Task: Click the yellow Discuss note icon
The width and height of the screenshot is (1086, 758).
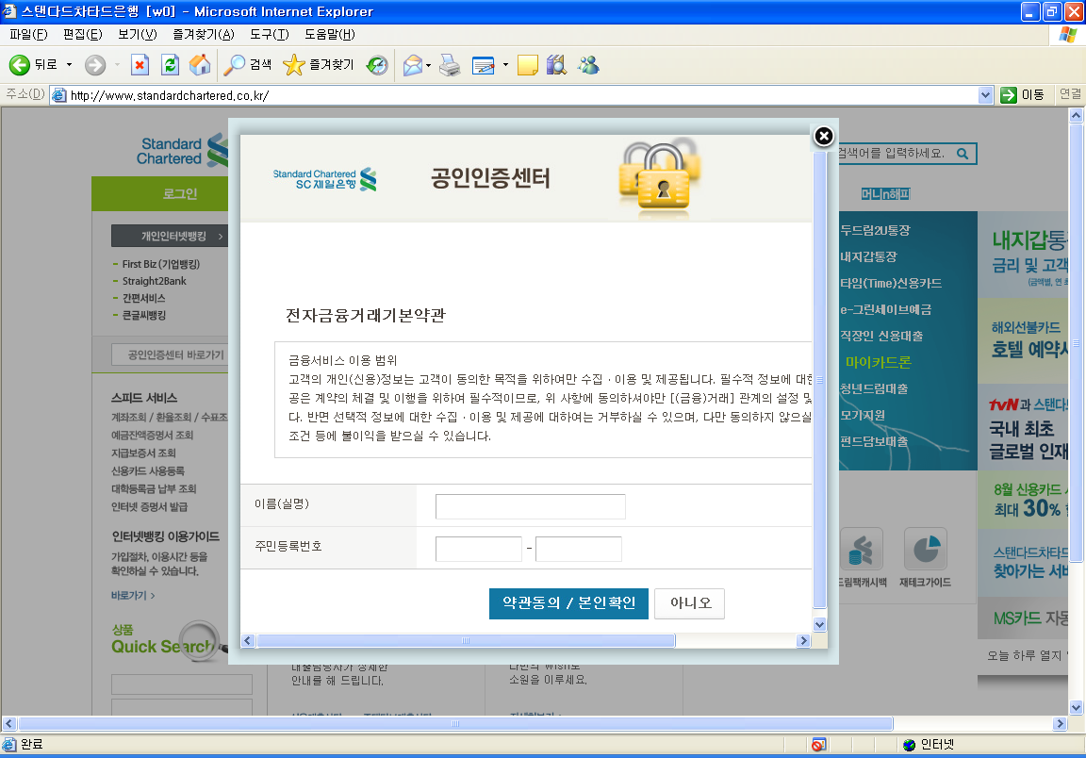Action: click(528, 65)
